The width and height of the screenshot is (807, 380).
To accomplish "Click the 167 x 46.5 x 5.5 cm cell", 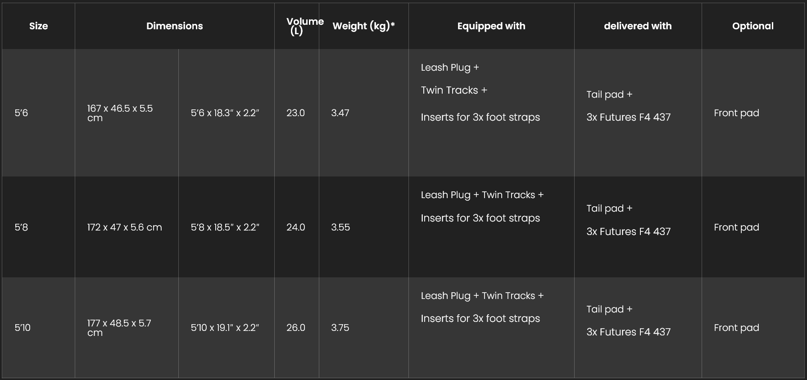I will (x=120, y=113).
